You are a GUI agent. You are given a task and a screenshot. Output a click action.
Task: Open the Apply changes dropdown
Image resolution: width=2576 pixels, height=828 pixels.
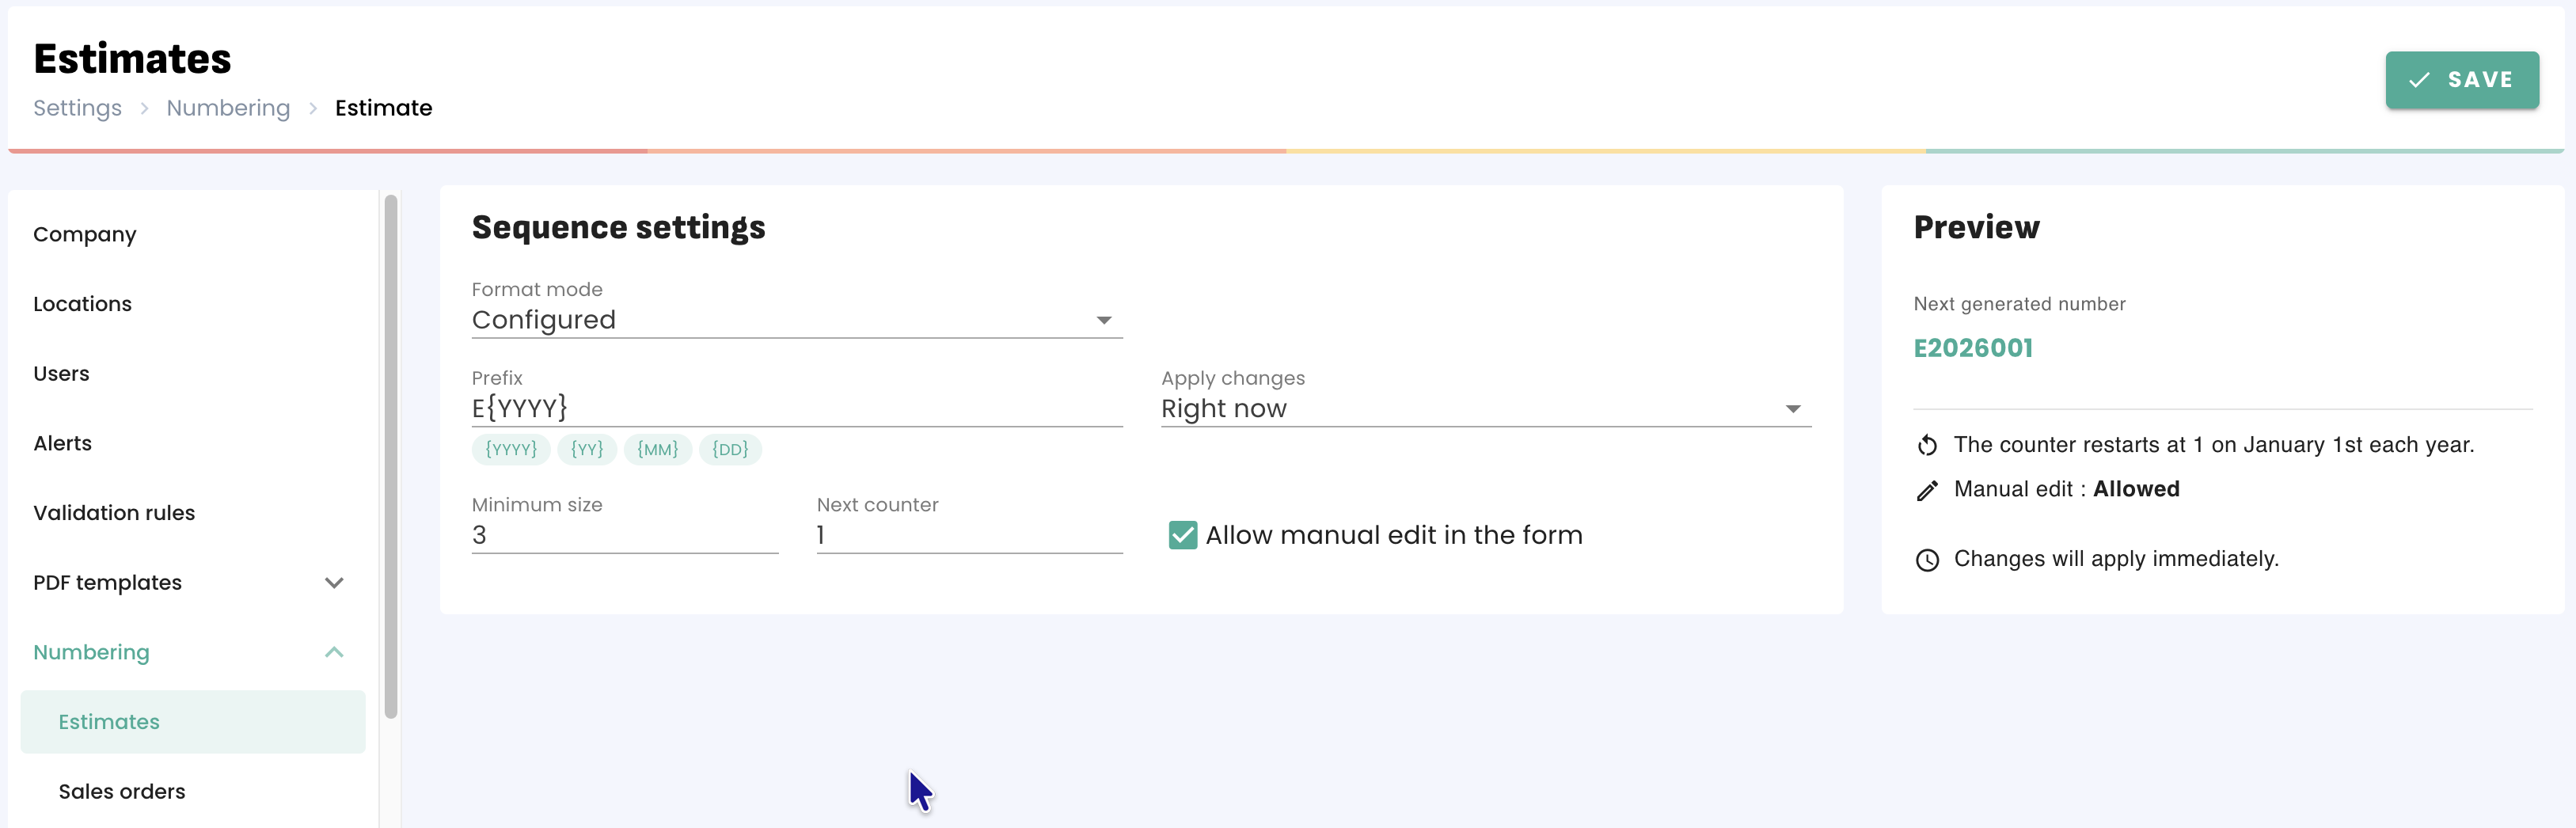pyautogui.click(x=1486, y=409)
